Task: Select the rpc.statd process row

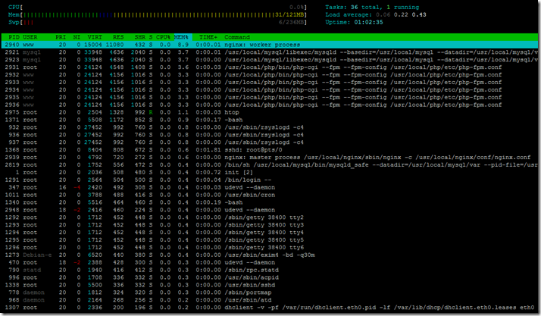Action: pos(270,270)
